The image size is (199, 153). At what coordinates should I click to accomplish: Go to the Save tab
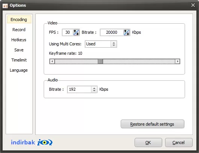tap(19, 50)
